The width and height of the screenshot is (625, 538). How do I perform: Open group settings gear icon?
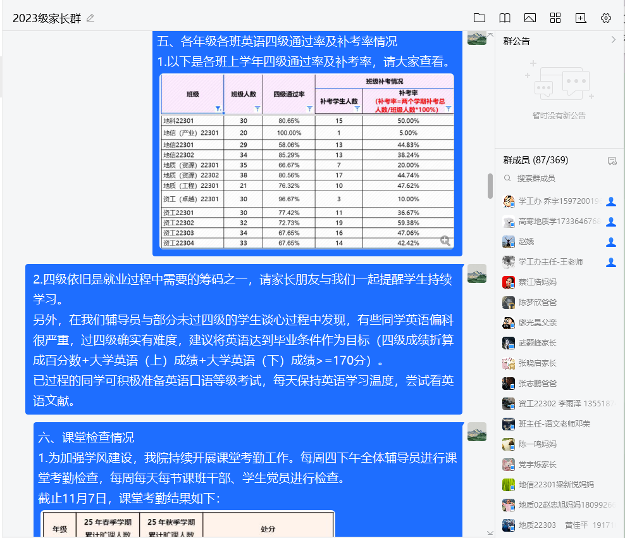click(x=606, y=18)
